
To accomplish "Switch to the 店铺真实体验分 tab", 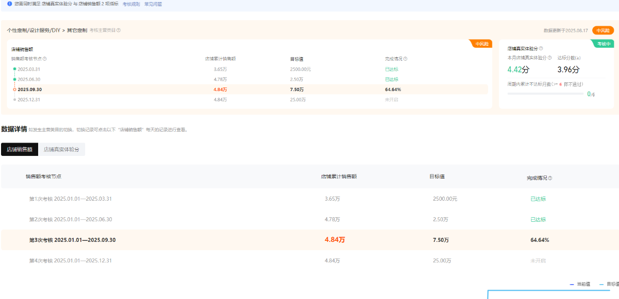I will coord(61,149).
